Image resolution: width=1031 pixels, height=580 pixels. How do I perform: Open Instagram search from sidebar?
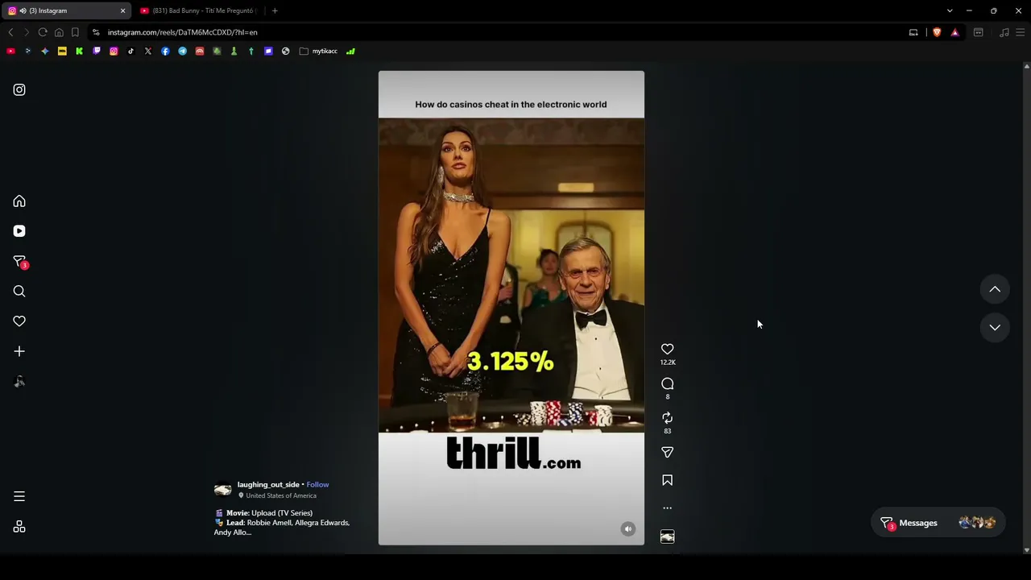[x=19, y=291]
